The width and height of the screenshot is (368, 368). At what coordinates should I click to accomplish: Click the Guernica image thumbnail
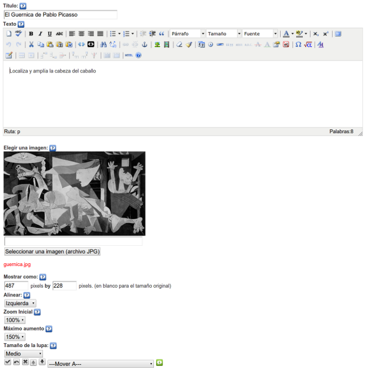pyautogui.click(x=74, y=194)
